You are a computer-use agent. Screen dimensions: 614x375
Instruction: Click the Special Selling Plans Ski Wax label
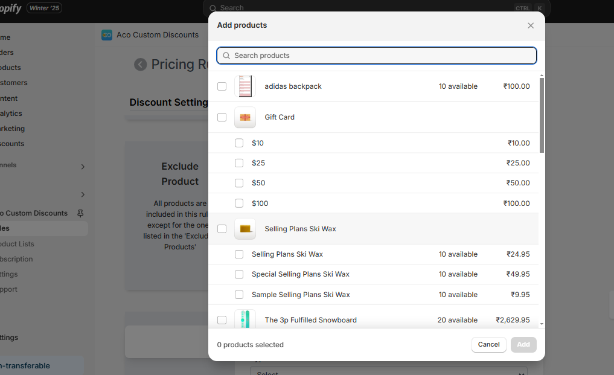(300, 274)
